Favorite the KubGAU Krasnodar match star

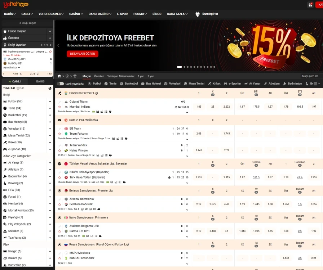point(59,258)
